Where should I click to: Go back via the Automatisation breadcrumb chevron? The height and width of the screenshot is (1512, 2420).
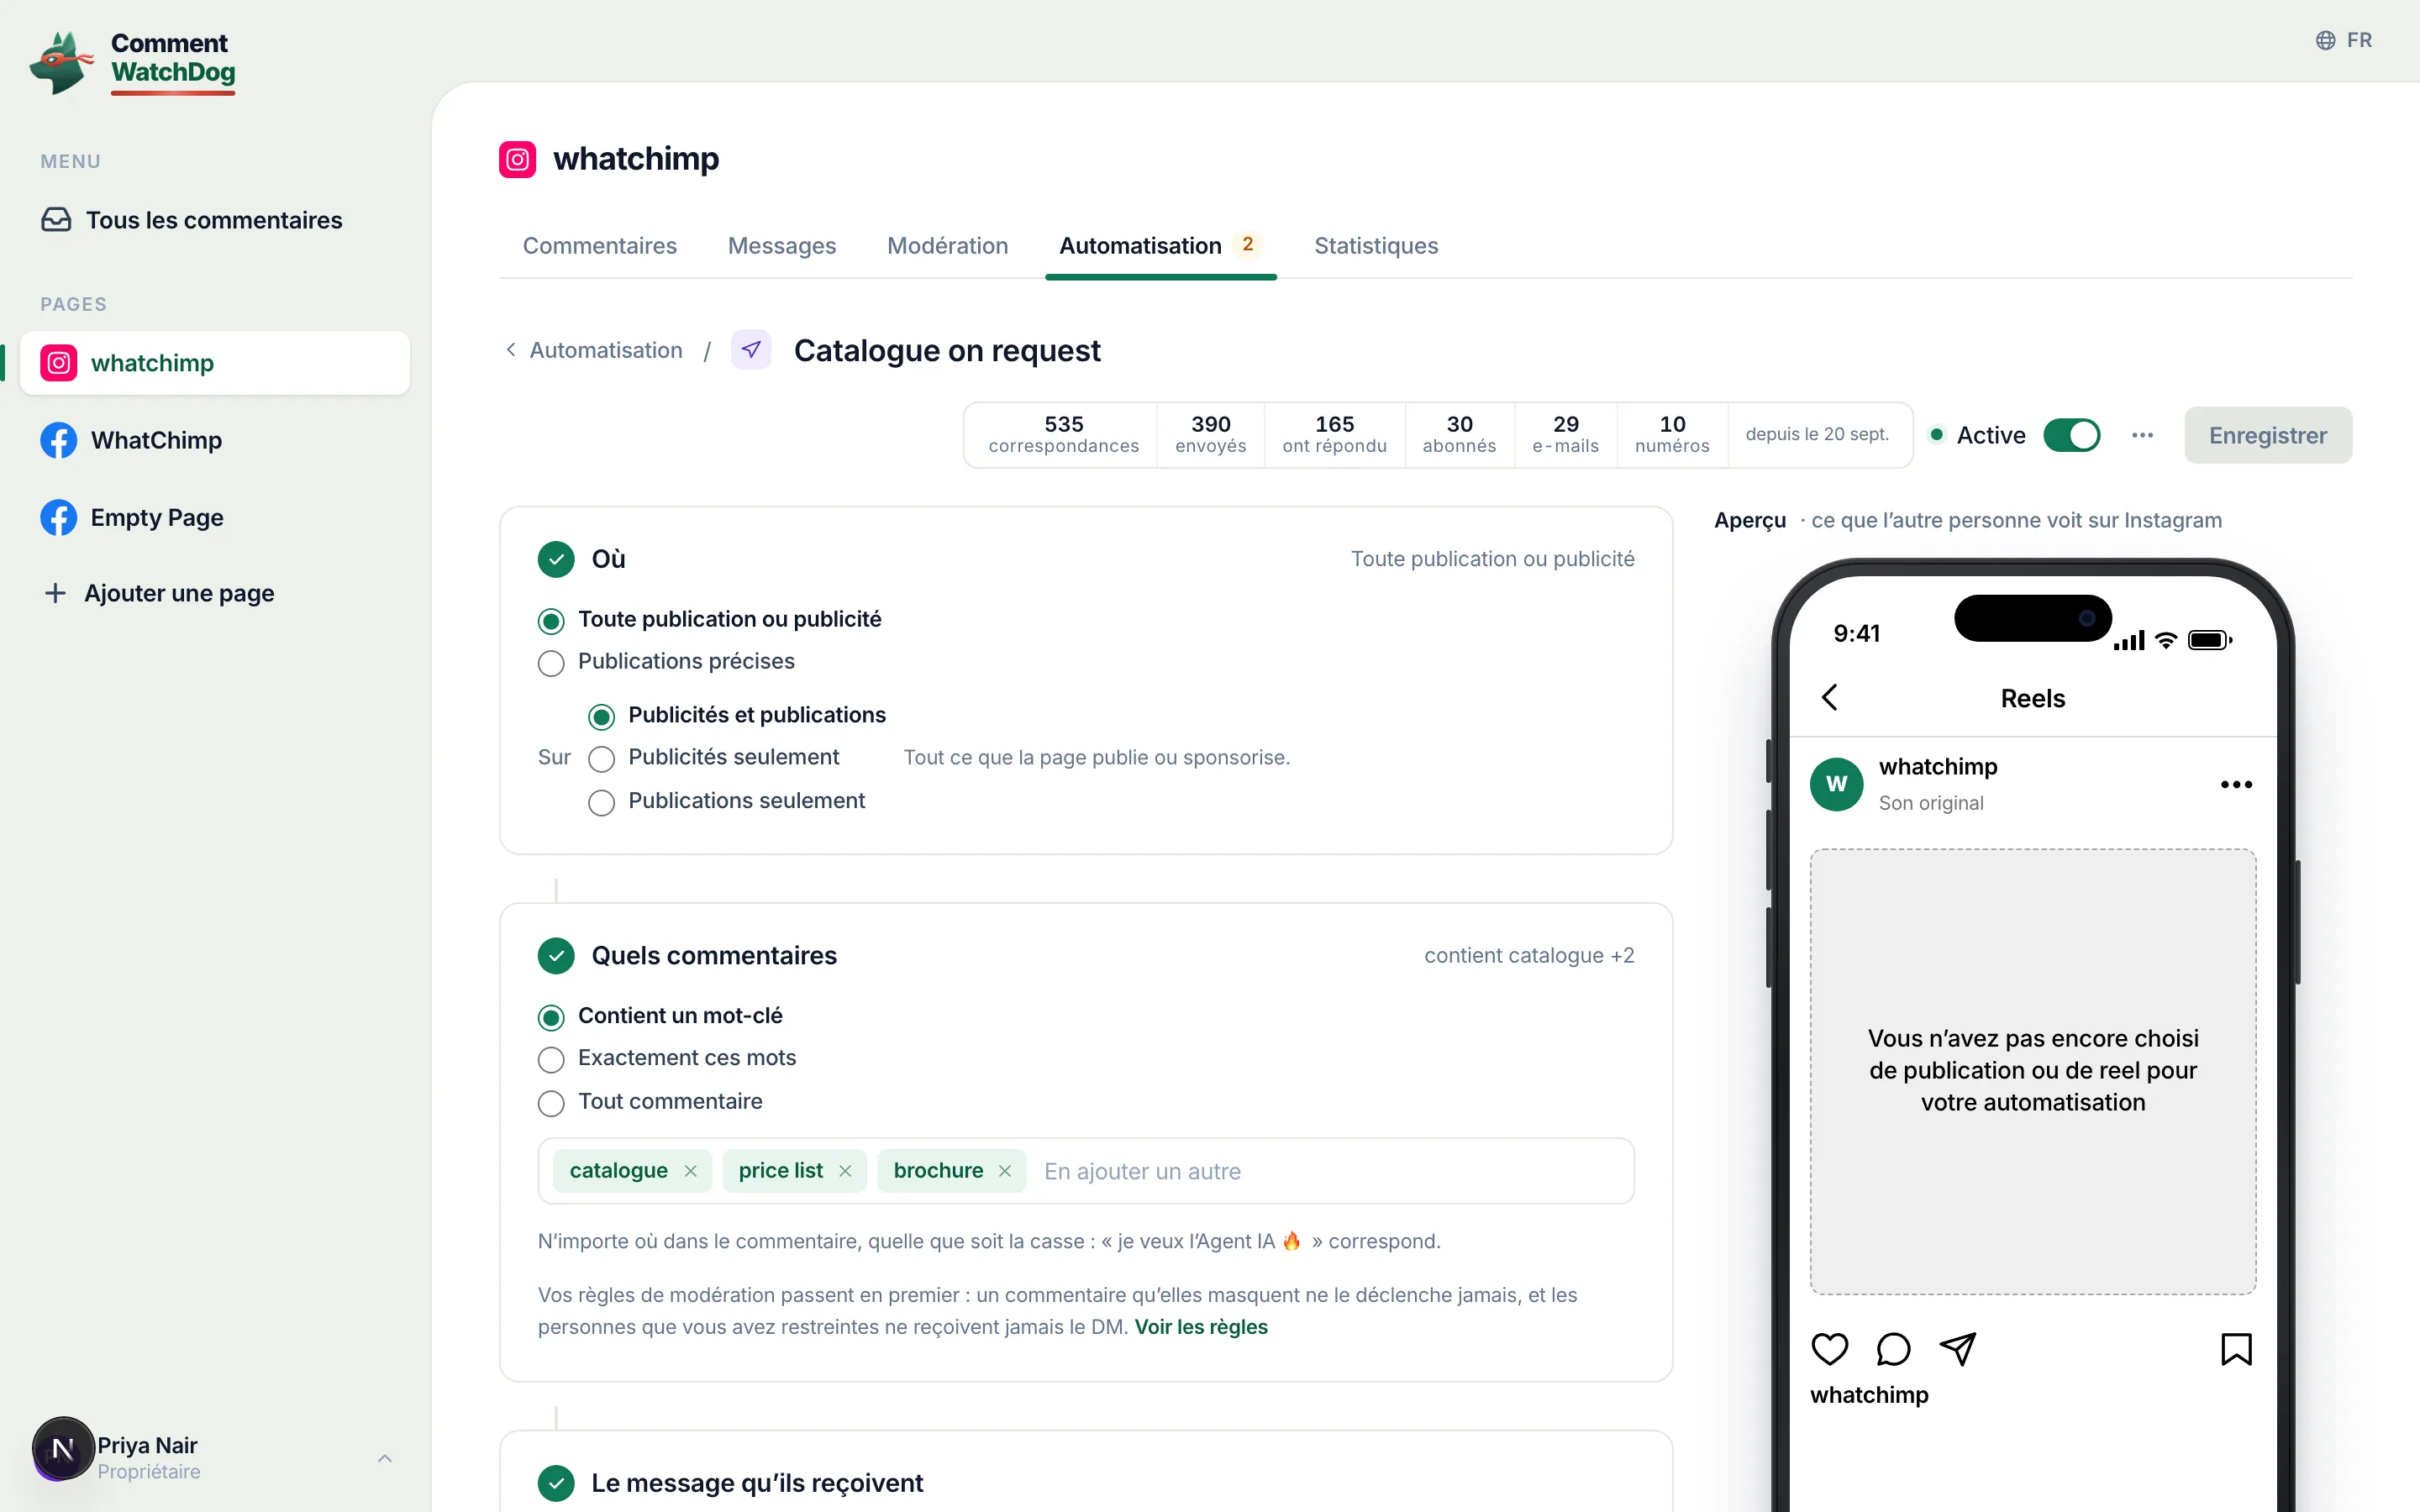click(x=511, y=350)
